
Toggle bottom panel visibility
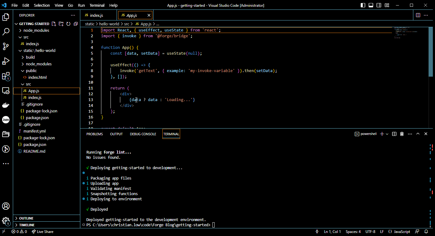point(371,5)
